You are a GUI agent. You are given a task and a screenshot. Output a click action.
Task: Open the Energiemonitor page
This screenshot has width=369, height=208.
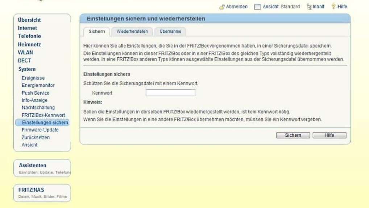coord(38,85)
